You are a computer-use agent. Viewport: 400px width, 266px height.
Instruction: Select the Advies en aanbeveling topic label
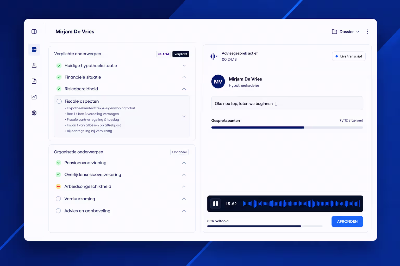87,211
